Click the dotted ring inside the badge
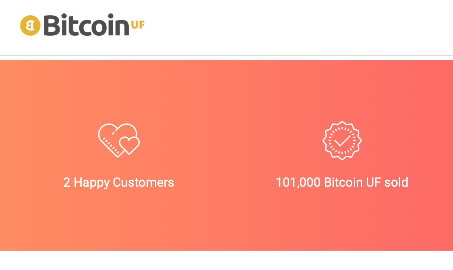Image resolution: width=453 pixels, height=270 pixels. (342, 140)
